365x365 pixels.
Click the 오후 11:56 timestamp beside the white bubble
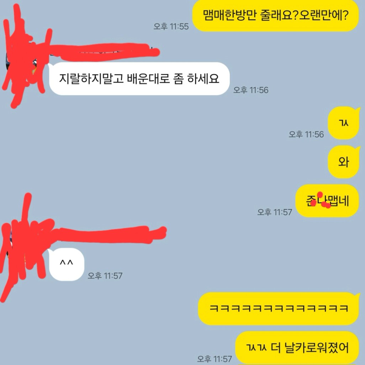(251, 90)
